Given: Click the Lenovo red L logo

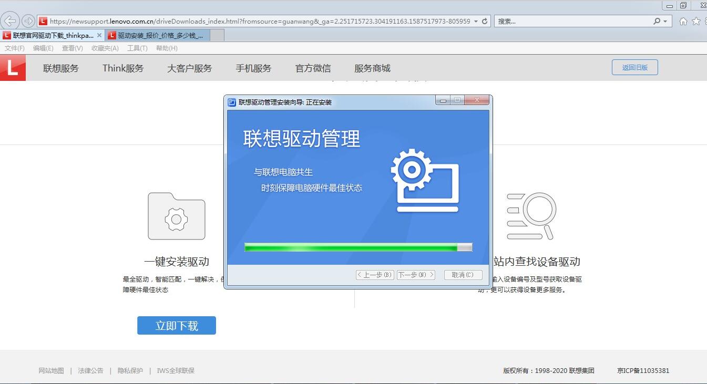Looking at the screenshot, I should pos(13,68).
